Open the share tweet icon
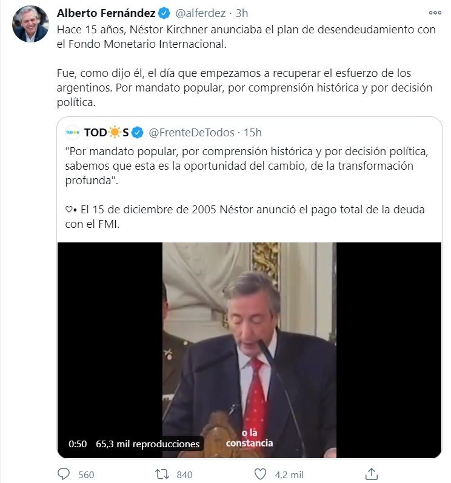 372,474
